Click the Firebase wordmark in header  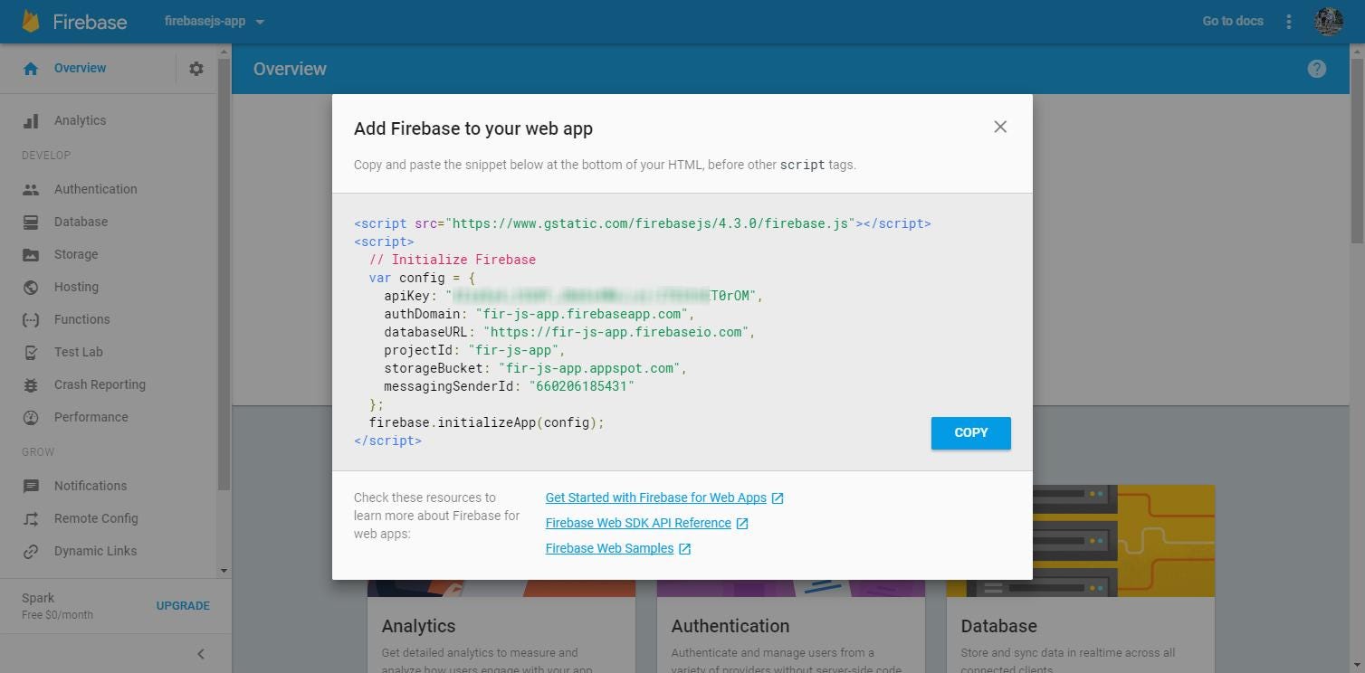coord(90,22)
